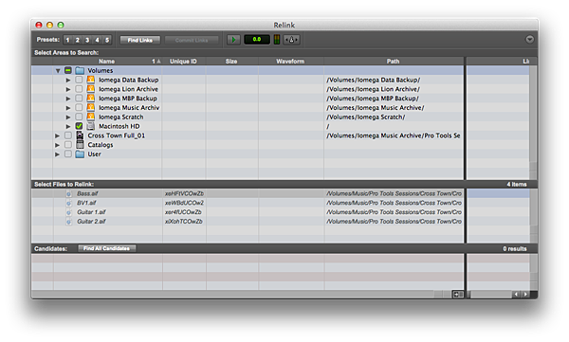Click the Find Links button
Viewport: 569px width, 342px height.
[140, 40]
